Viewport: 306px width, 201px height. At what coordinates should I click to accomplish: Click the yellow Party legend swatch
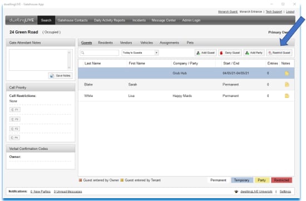(262, 180)
